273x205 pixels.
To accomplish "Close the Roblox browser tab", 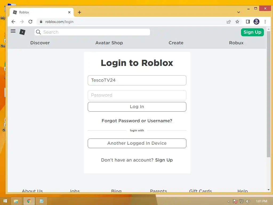I will pyautogui.click(x=69, y=12).
